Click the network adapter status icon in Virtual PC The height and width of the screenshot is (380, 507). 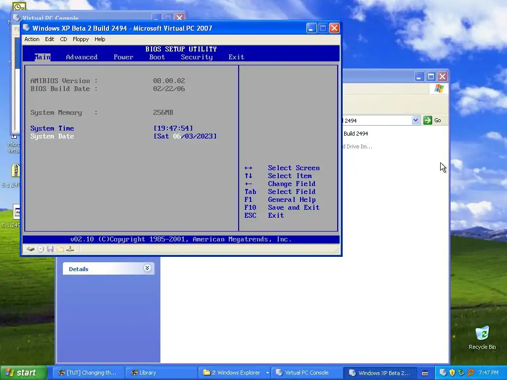[x=70, y=249]
